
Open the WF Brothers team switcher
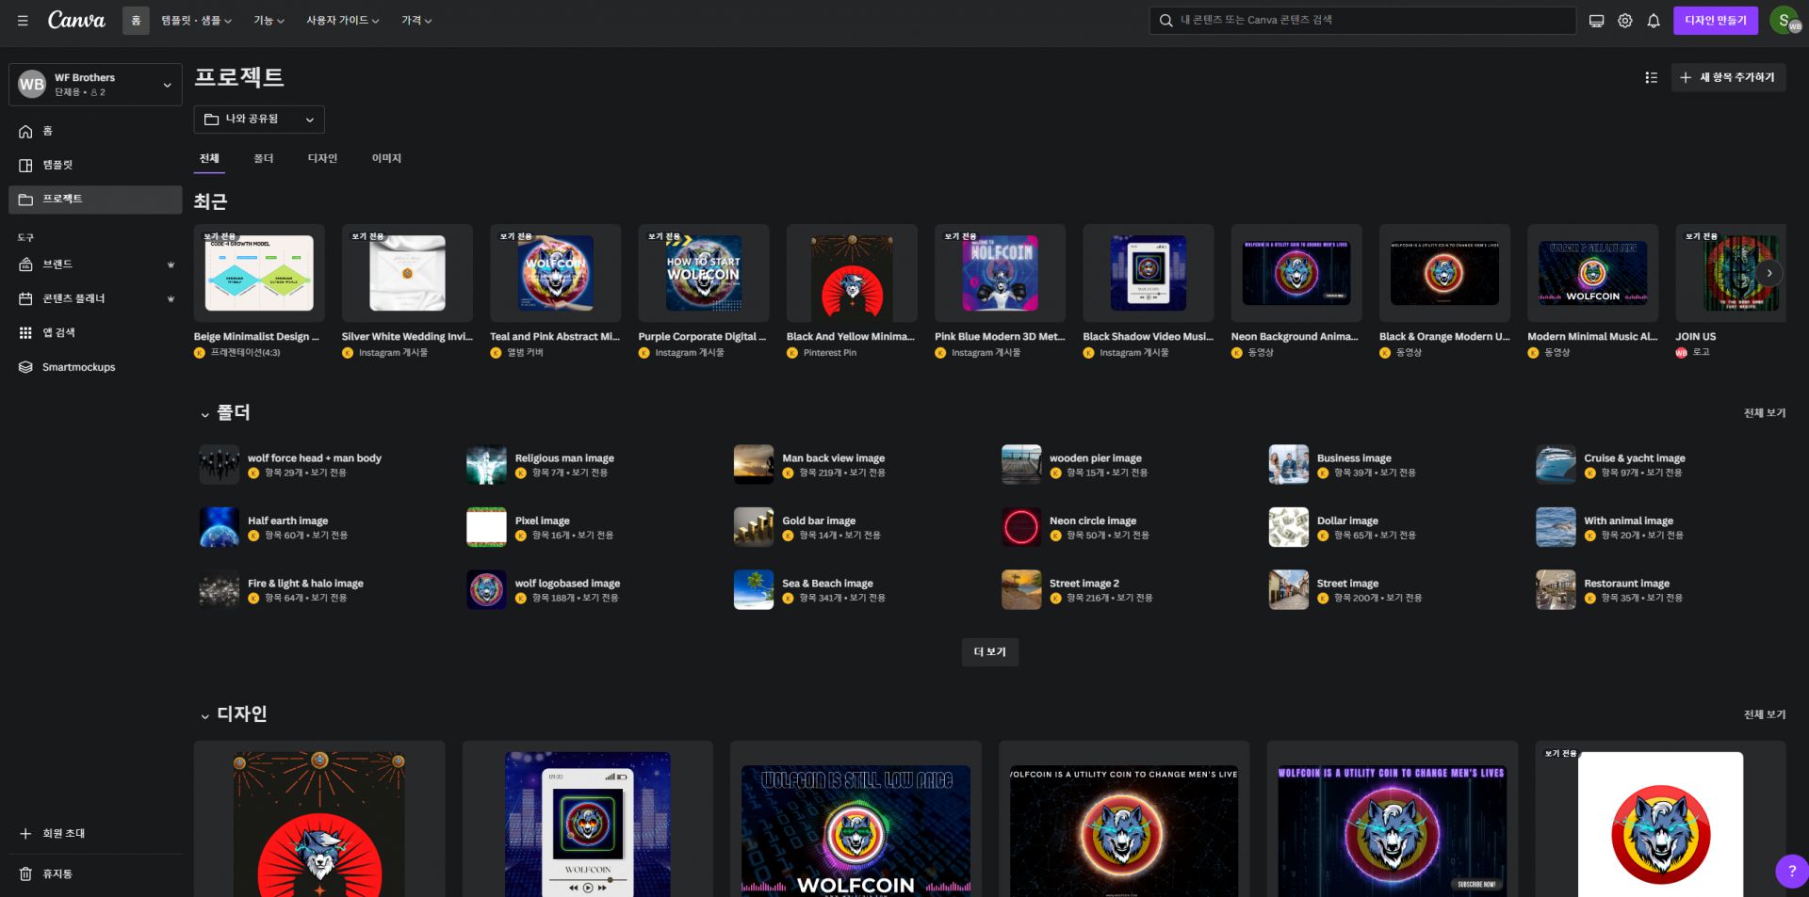pos(95,84)
